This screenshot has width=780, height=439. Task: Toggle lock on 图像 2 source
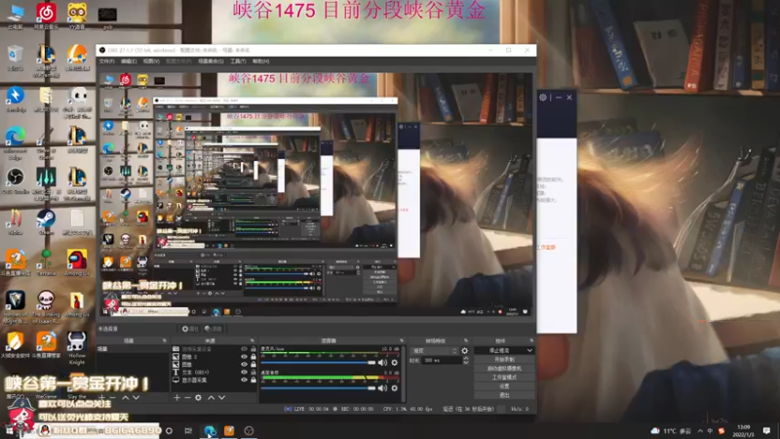click(x=253, y=356)
